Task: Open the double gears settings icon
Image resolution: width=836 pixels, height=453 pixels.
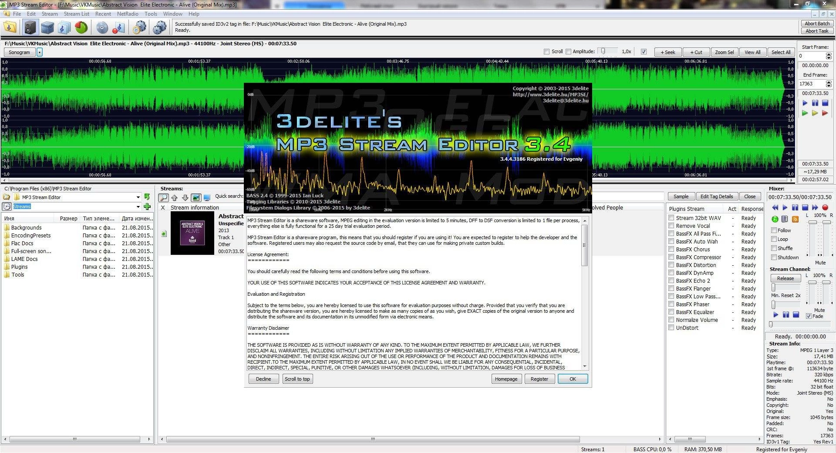Action: click(x=160, y=28)
